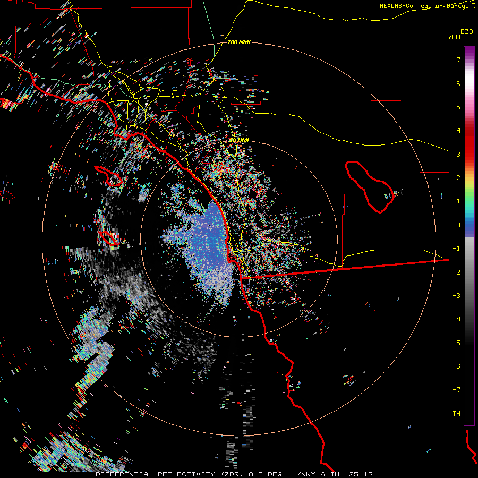
Task: Click the "TH" threshold label on scale
Action: 456,414
